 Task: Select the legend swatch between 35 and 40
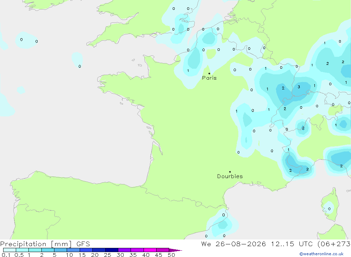(137, 250)
